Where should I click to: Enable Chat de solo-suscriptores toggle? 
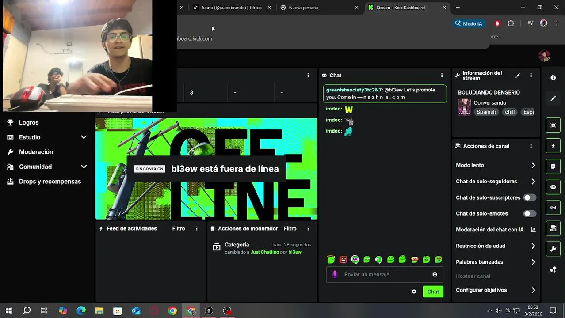click(x=530, y=197)
